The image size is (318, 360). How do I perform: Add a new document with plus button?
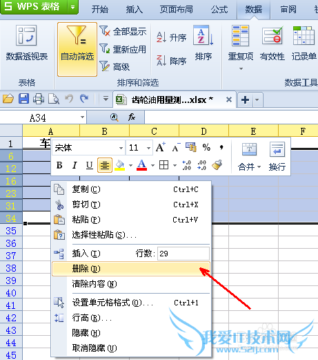click(245, 100)
